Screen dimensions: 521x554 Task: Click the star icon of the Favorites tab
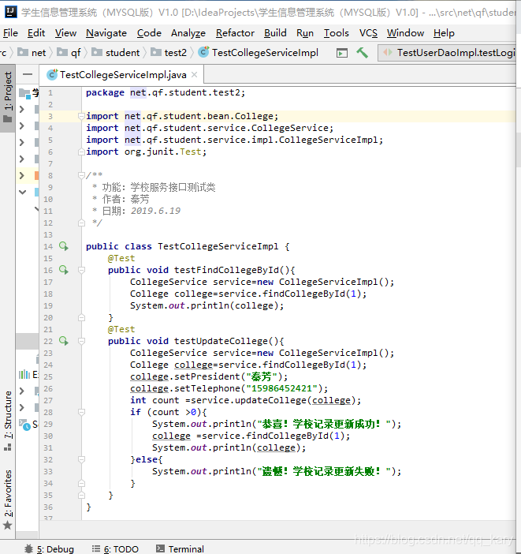pyautogui.click(x=8, y=526)
